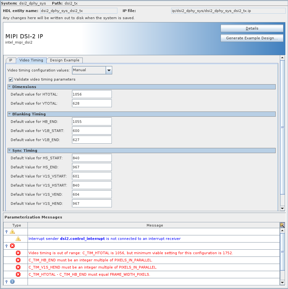
Task: Click warning group icon in messages table
Action: (x=12, y=231)
